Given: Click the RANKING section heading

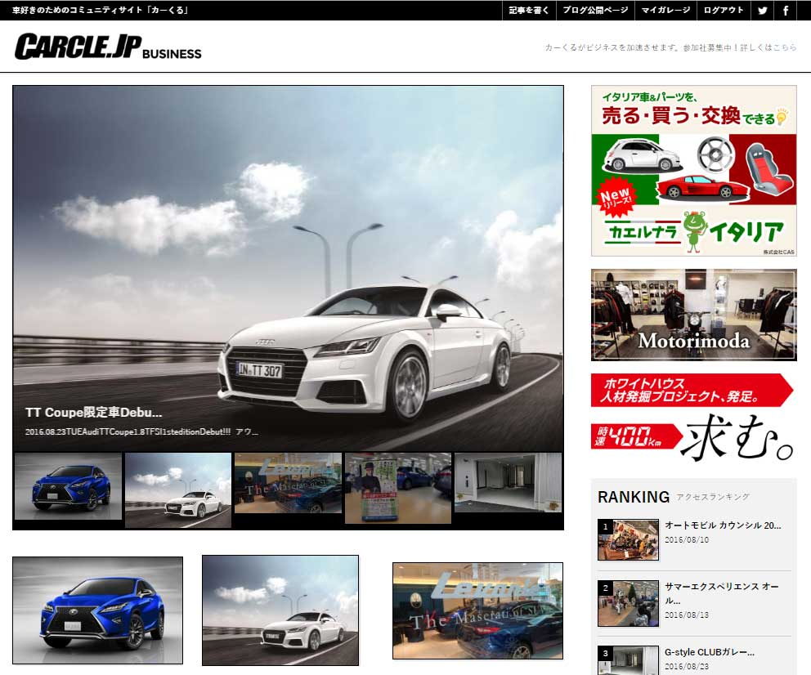Looking at the screenshot, I should pos(634,497).
